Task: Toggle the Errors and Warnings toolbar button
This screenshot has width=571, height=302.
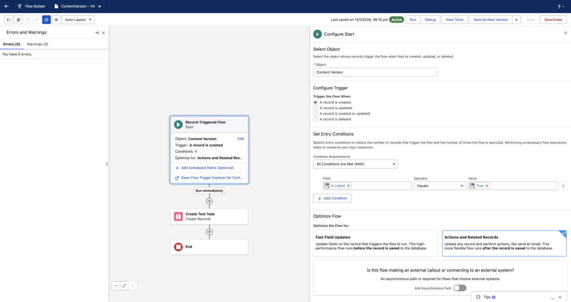Action: pos(46,20)
